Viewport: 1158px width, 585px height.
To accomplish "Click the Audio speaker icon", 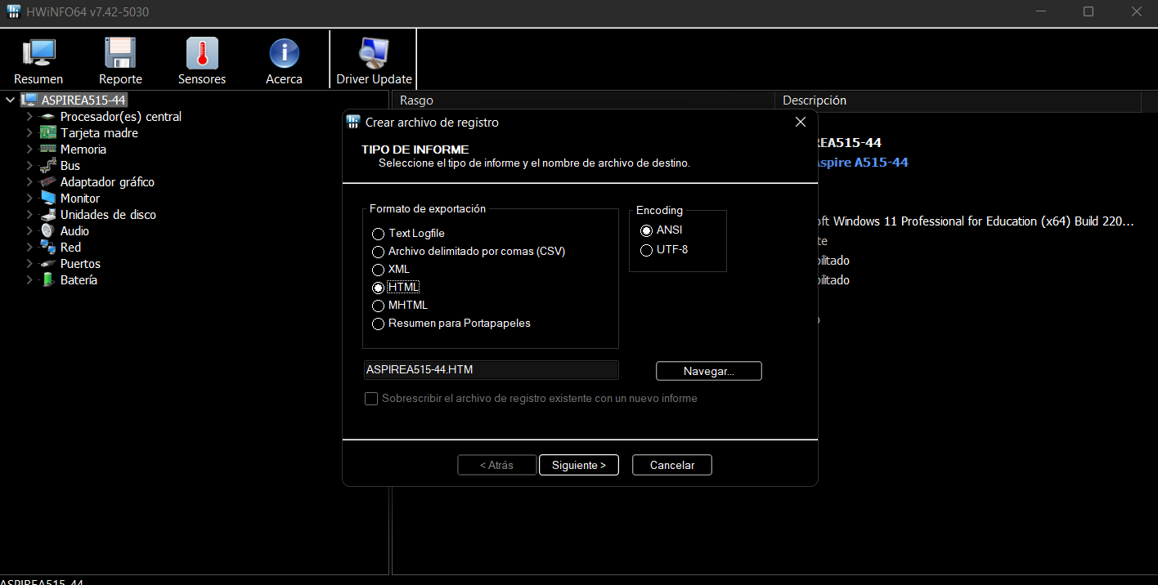I will point(48,231).
